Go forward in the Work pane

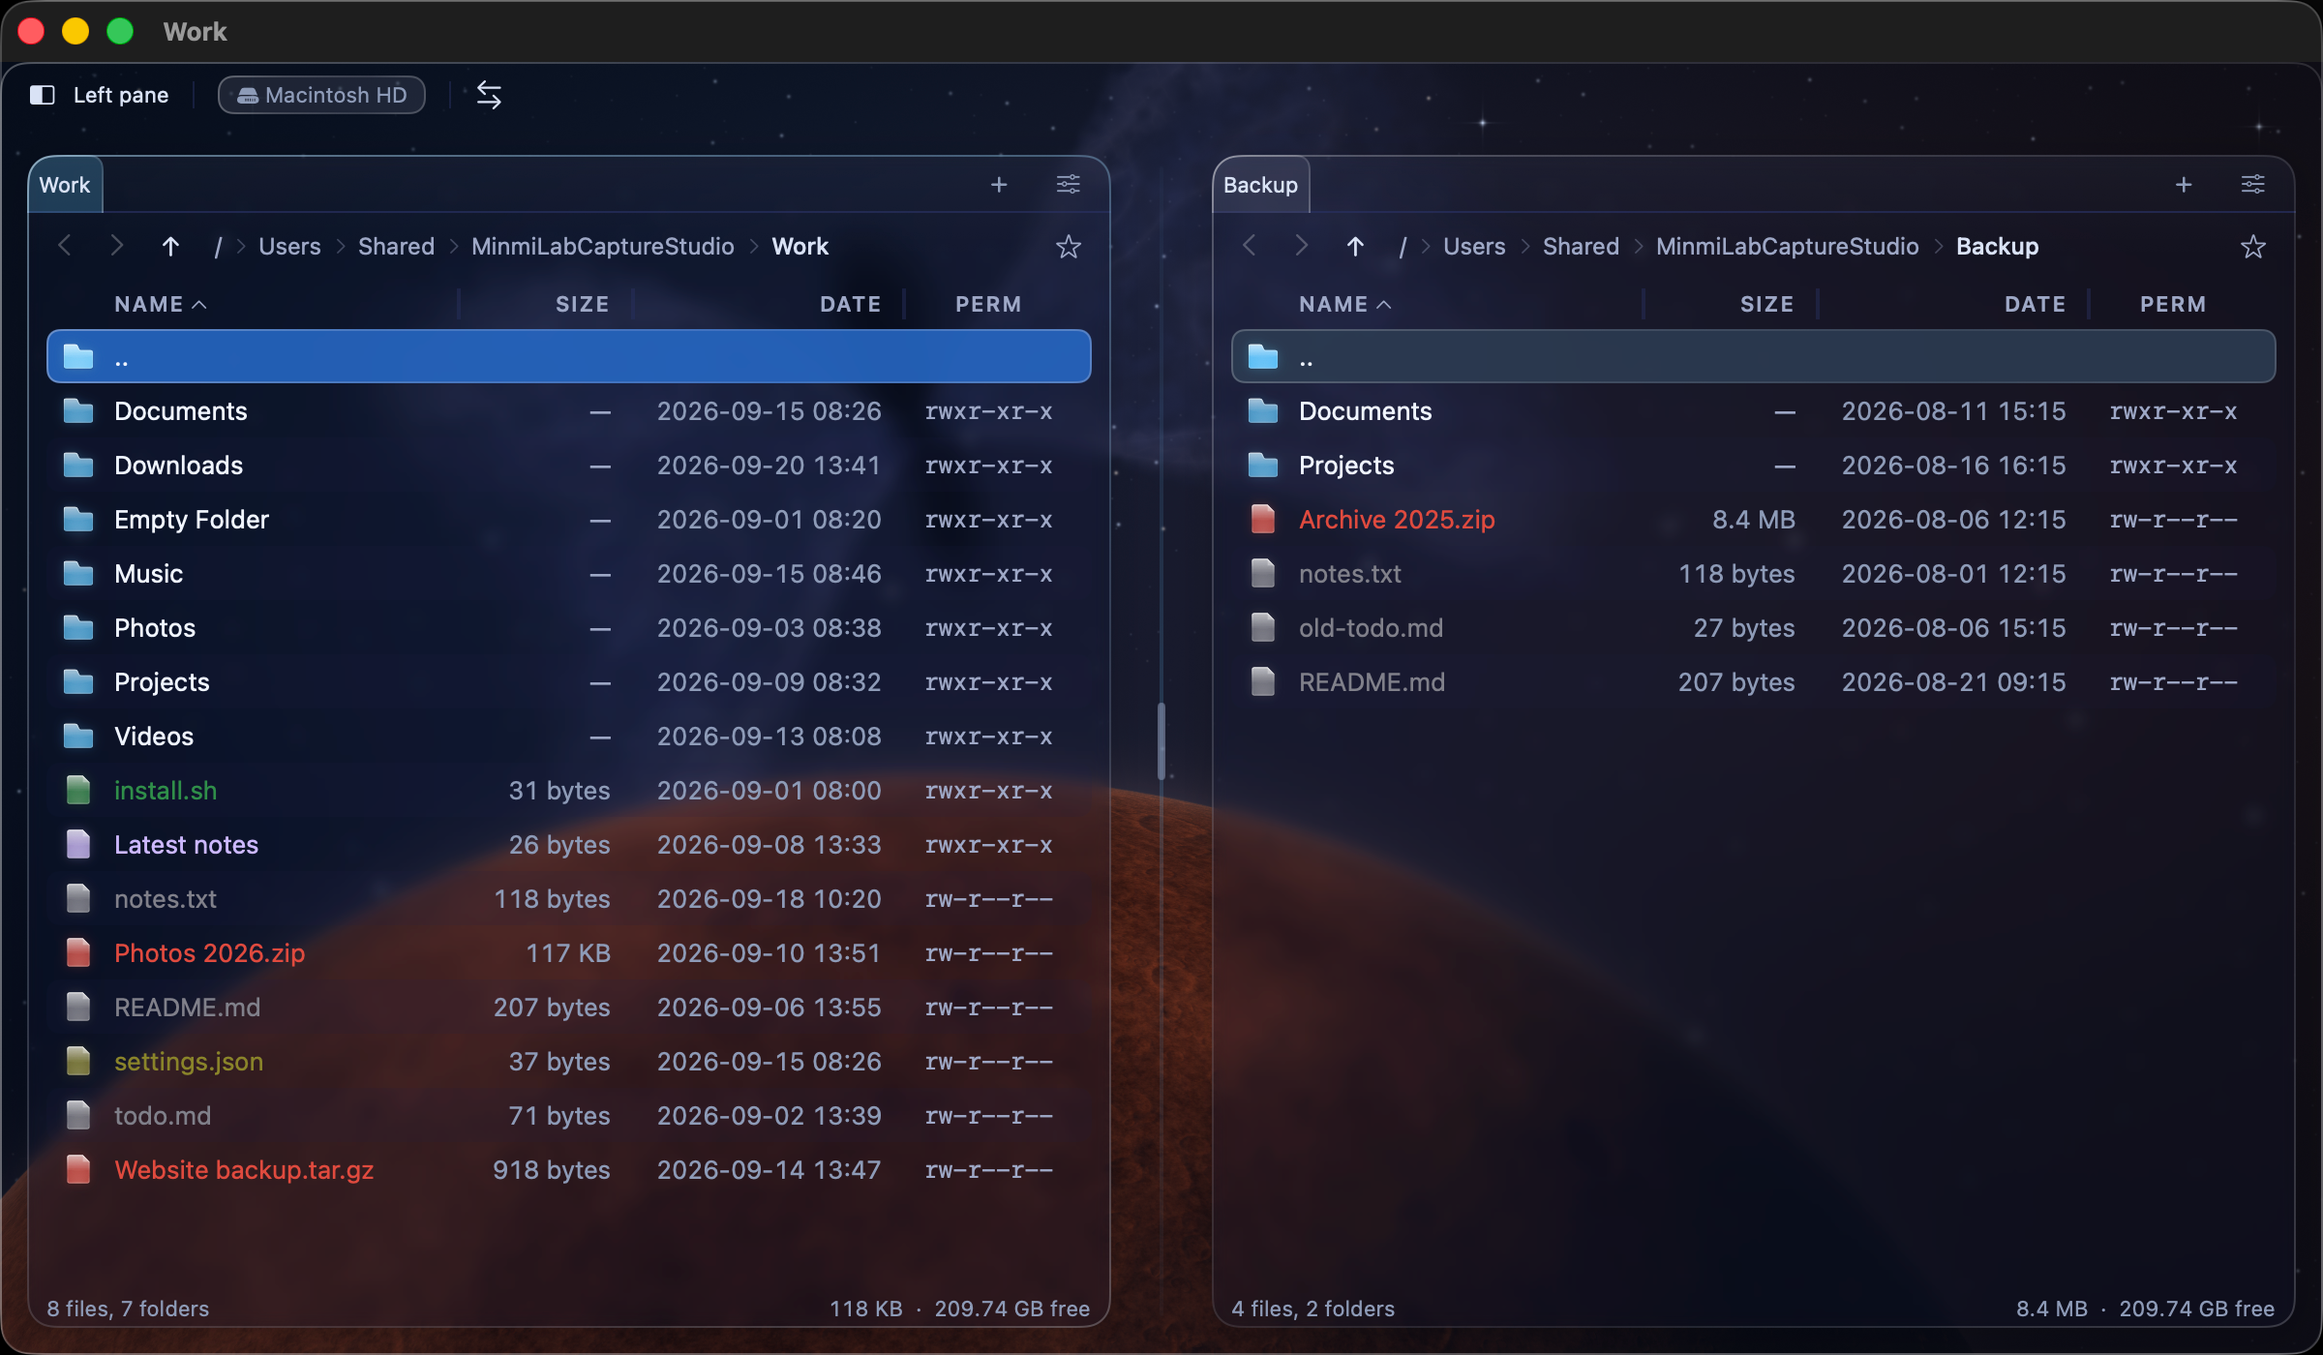(117, 246)
